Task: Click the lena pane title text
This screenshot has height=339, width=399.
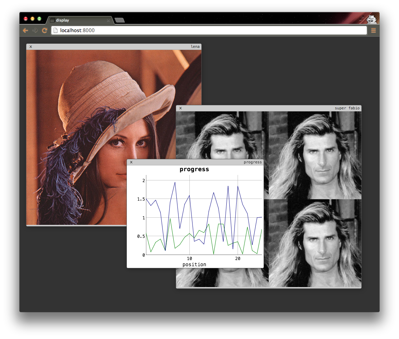Action: (195, 46)
